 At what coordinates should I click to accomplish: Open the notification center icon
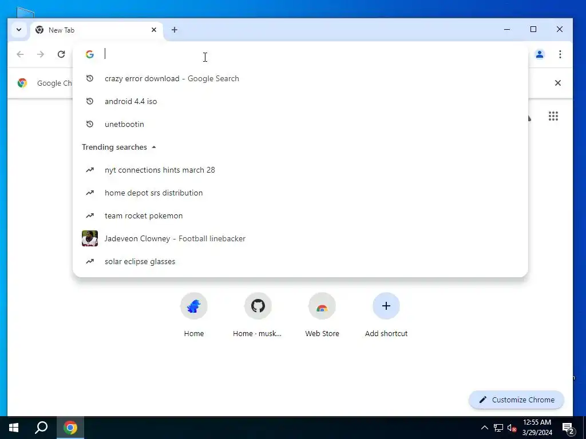pos(568,428)
